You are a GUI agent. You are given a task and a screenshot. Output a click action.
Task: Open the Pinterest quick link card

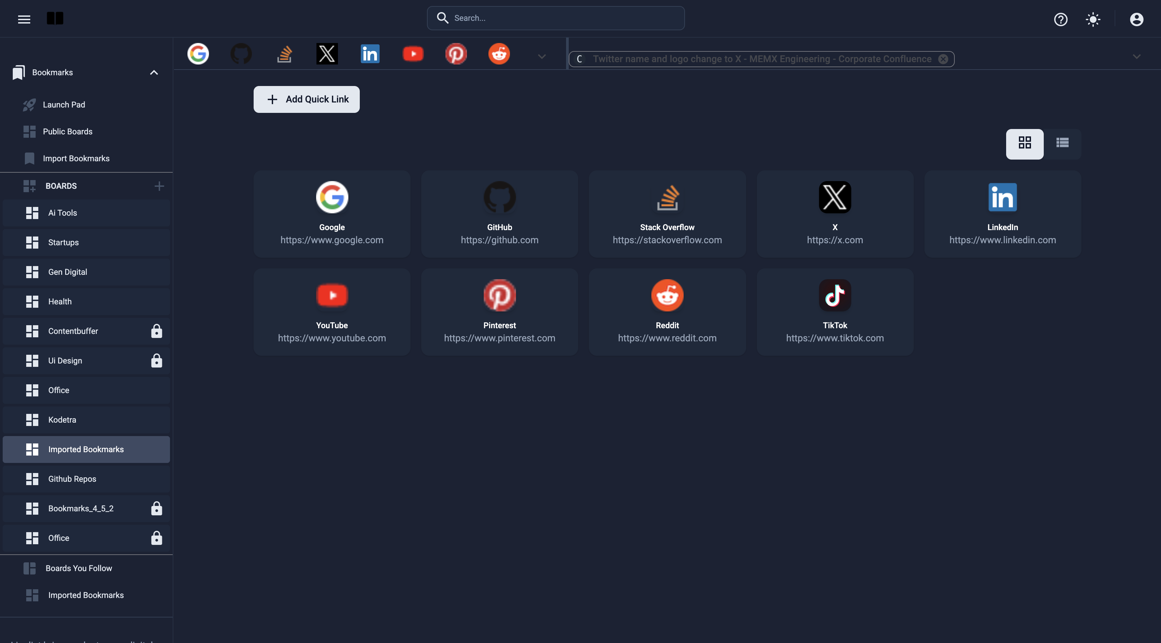pos(500,312)
